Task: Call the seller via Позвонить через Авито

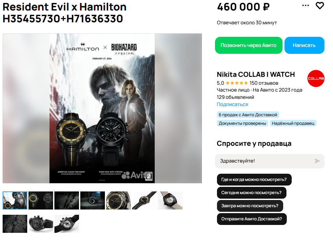Action: 248,45
